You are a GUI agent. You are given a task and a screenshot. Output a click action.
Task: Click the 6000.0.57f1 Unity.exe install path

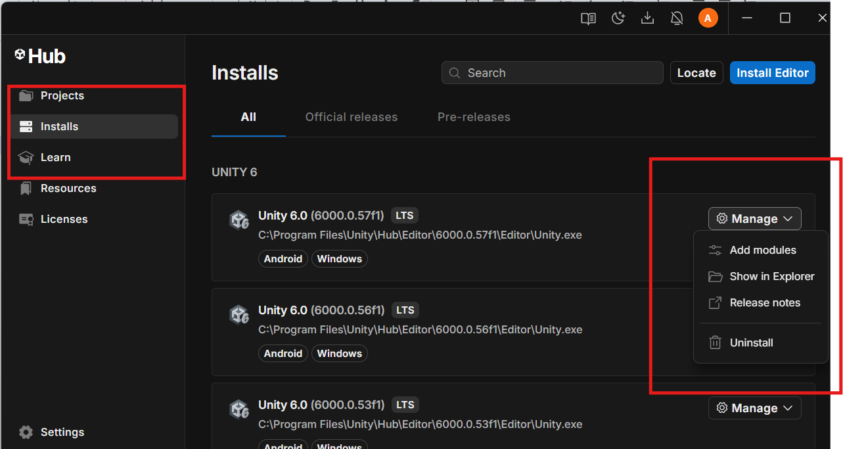pyautogui.click(x=420, y=235)
